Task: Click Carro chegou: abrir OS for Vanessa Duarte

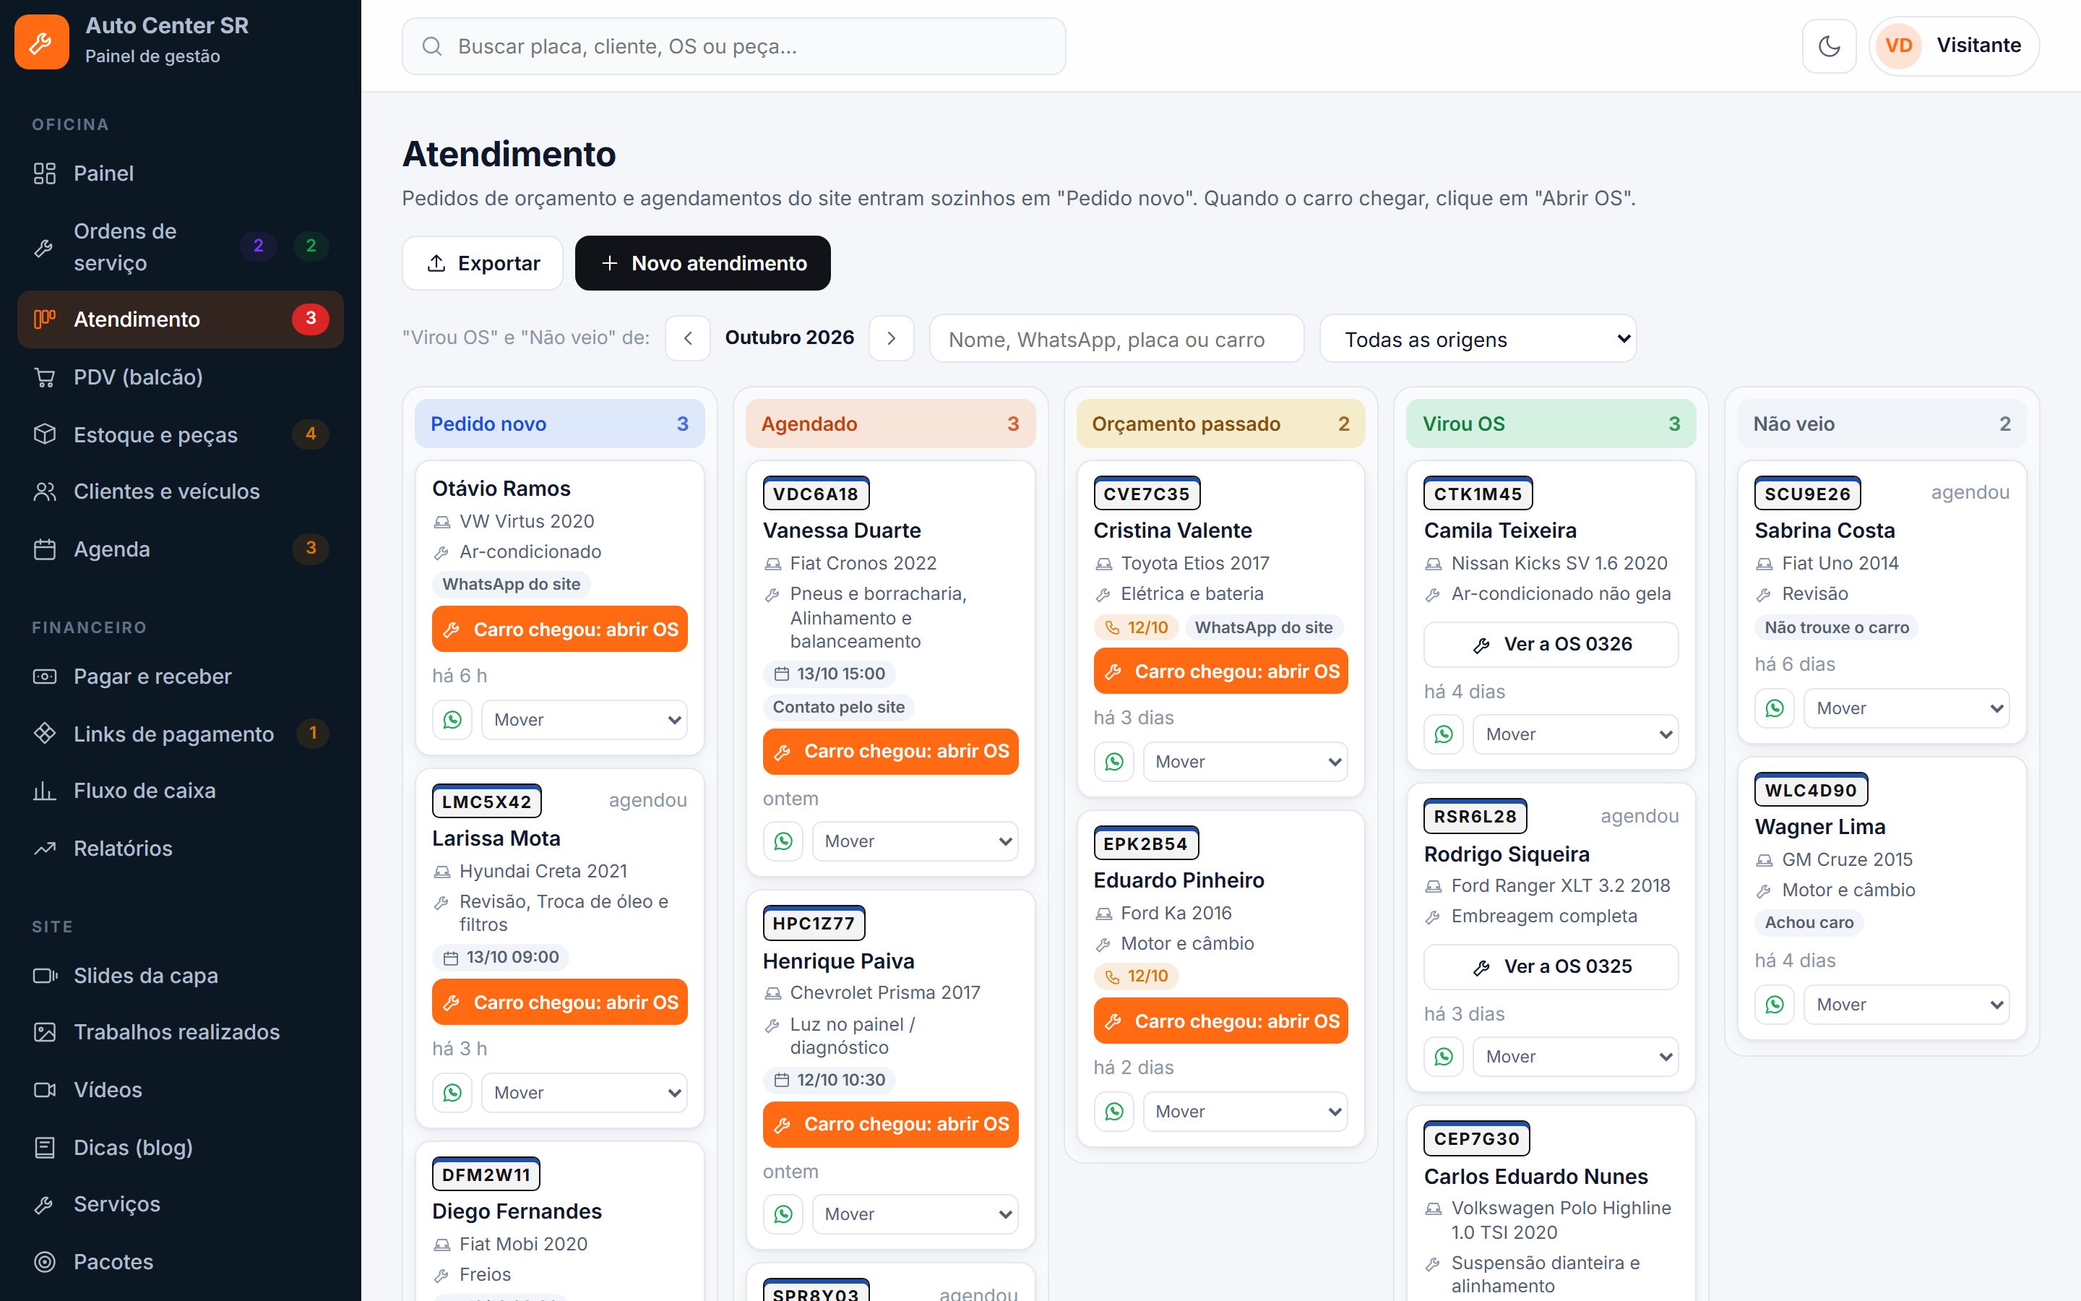Action: [890, 751]
